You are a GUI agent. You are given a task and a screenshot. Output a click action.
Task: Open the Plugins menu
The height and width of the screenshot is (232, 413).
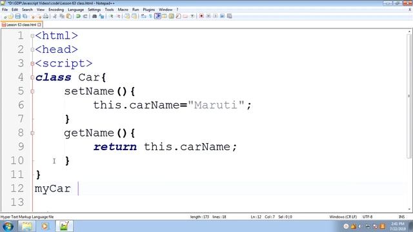point(149,10)
